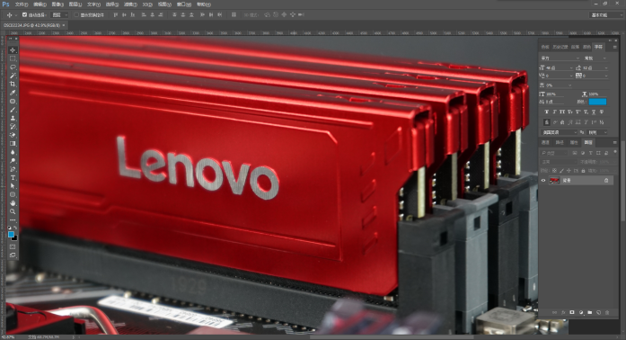Toggle the Auto-Select checkbox
The width and height of the screenshot is (626, 340).
click(24, 14)
